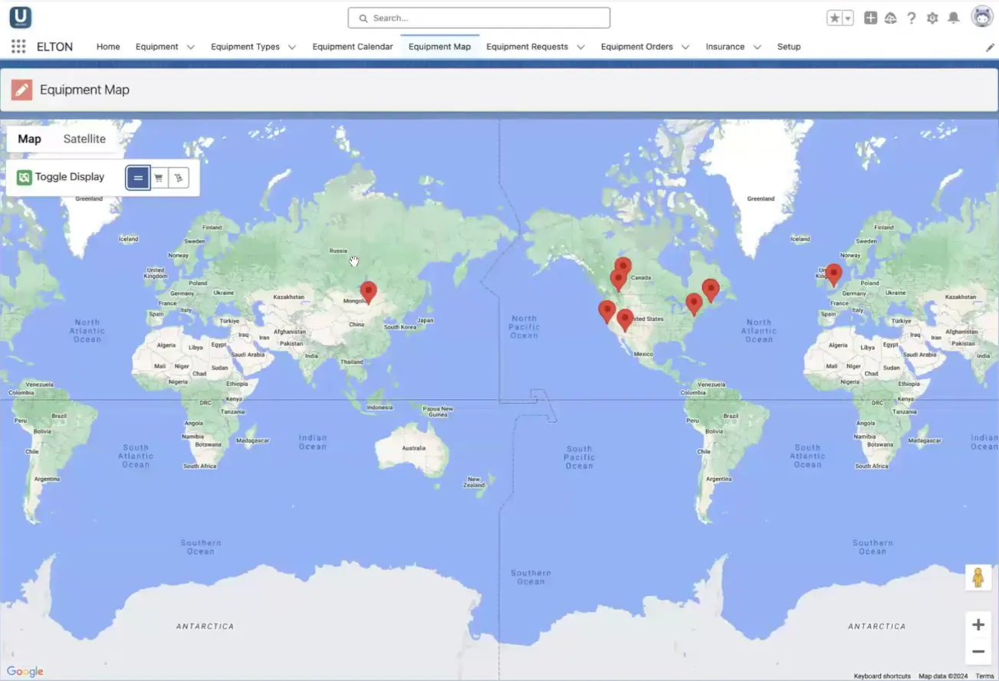Toggle the equals-sign display mode
Screen dimensions: 999x681
point(138,178)
